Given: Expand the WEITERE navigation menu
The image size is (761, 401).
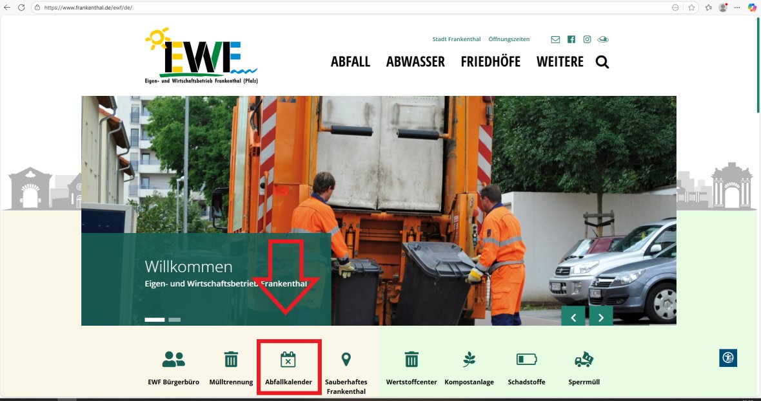Looking at the screenshot, I should (x=560, y=62).
